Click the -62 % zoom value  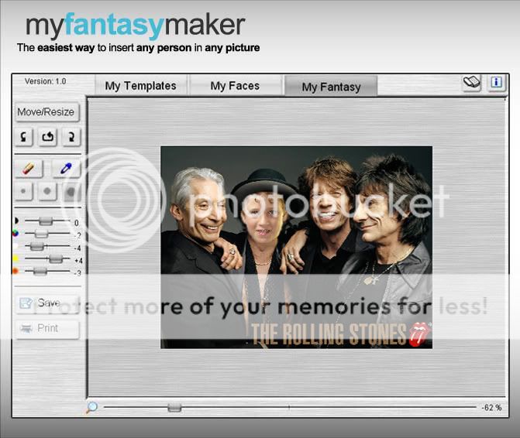pyautogui.click(x=491, y=408)
